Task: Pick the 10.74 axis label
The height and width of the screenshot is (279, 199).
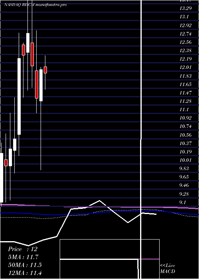Action: click(185, 126)
